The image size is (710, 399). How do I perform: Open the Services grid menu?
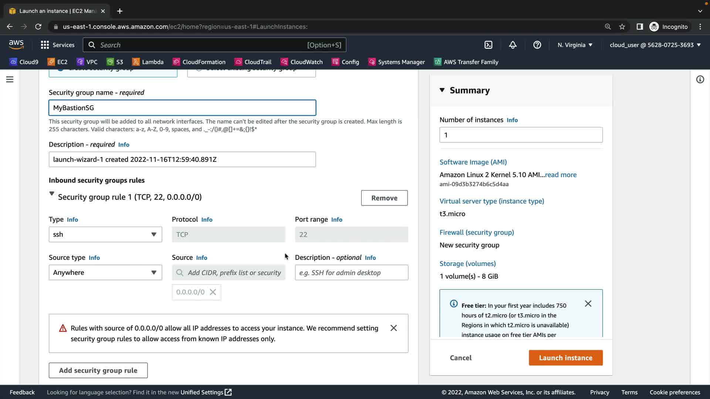(57, 45)
